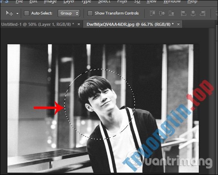The width and height of the screenshot is (218, 175).
Task: Click Align left edges icon
Action: point(183,13)
